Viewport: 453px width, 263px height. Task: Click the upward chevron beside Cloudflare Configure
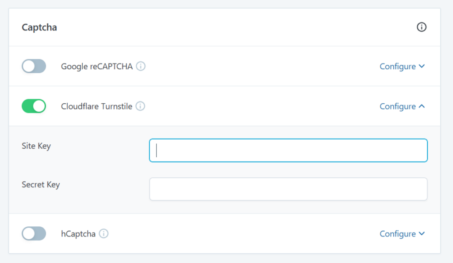point(421,106)
